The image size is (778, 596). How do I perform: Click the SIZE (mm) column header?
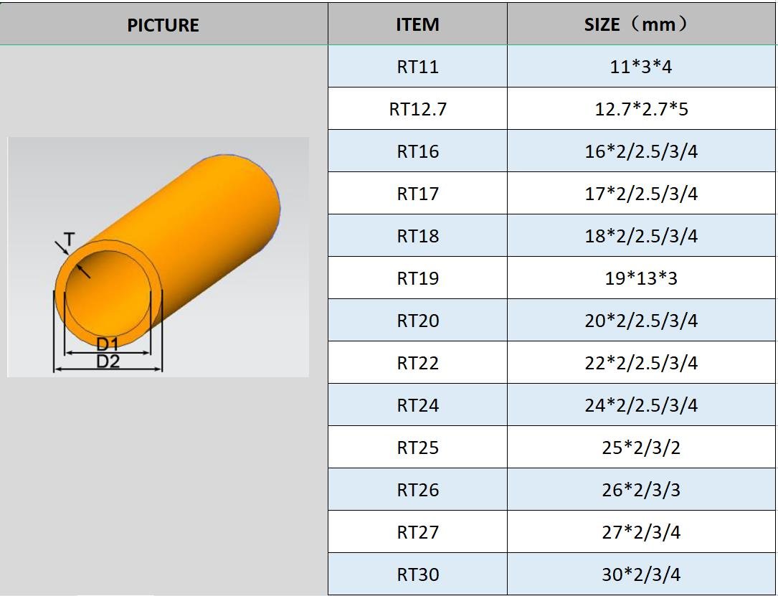(641, 25)
